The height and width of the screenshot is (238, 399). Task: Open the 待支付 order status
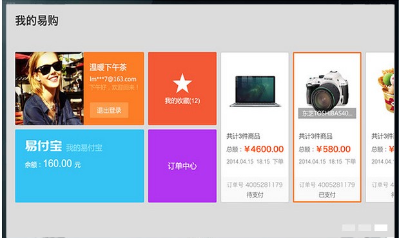click(255, 195)
